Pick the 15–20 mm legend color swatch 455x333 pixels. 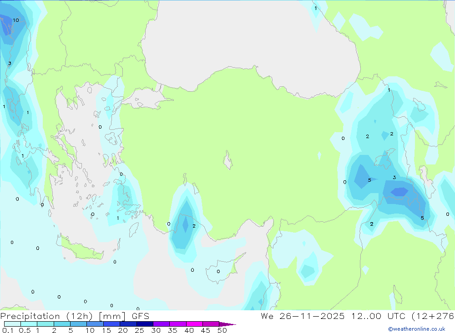tap(112, 324)
